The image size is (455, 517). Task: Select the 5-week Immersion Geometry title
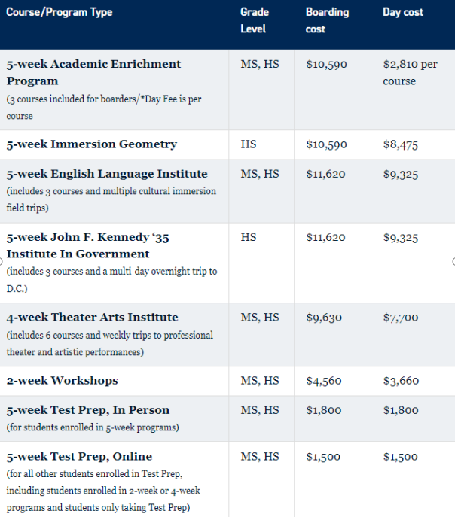pyautogui.click(x=91, y=144)
